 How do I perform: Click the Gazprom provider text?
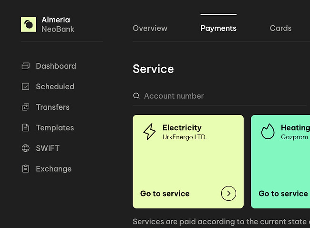tap(294, 137)
